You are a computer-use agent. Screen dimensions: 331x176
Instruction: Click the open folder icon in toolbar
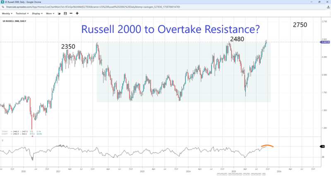click(60, 13)
